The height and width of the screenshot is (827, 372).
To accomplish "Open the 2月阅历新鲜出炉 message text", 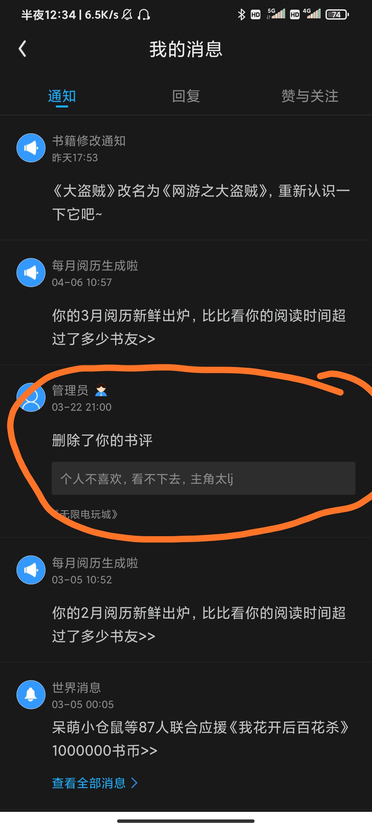I will (x=199, y=624).
